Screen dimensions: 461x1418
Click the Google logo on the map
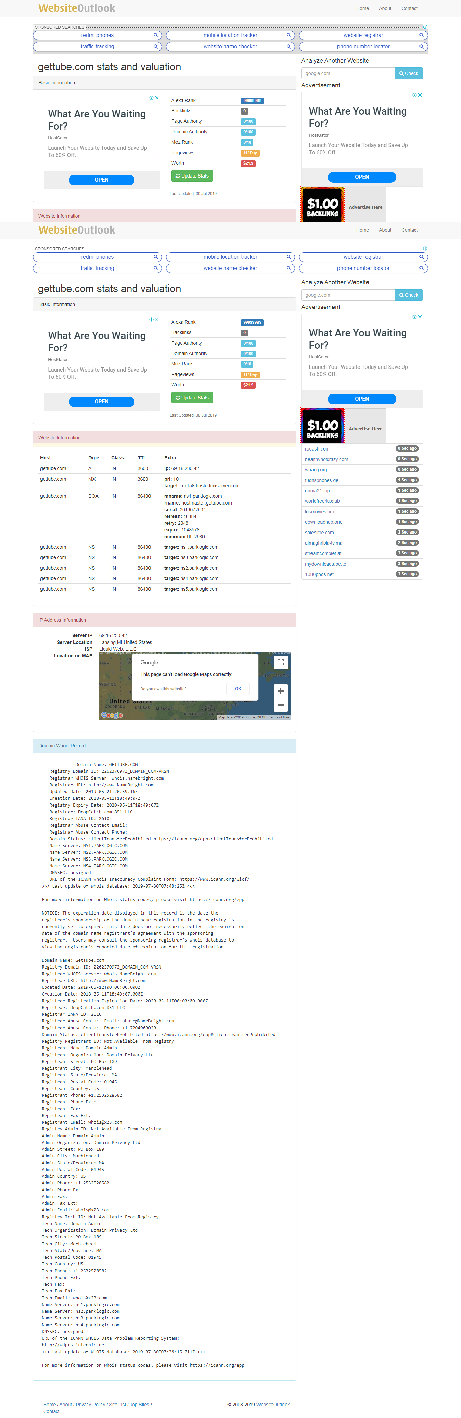coord(112,714)
